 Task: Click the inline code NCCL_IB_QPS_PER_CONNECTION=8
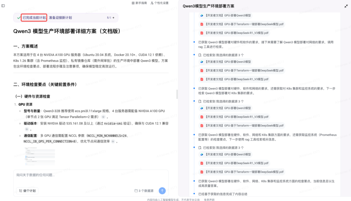[x=50, y=141]
